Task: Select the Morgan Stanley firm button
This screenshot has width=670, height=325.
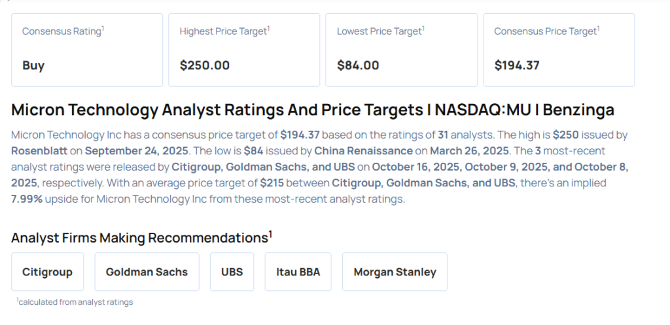Action: pyautogui.click(x=395, y=272)
